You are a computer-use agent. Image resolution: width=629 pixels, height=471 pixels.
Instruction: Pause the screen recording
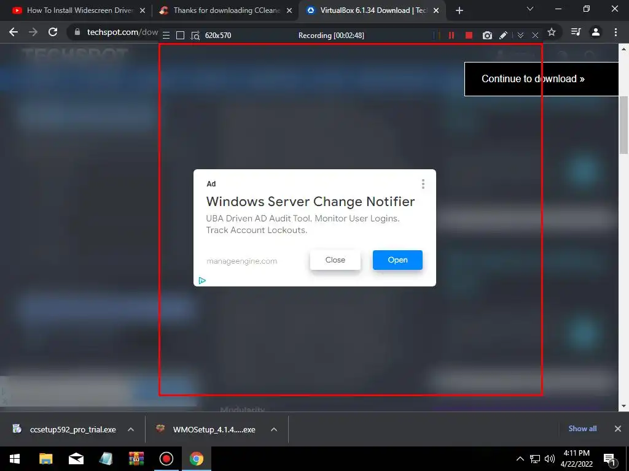point(451,36)
